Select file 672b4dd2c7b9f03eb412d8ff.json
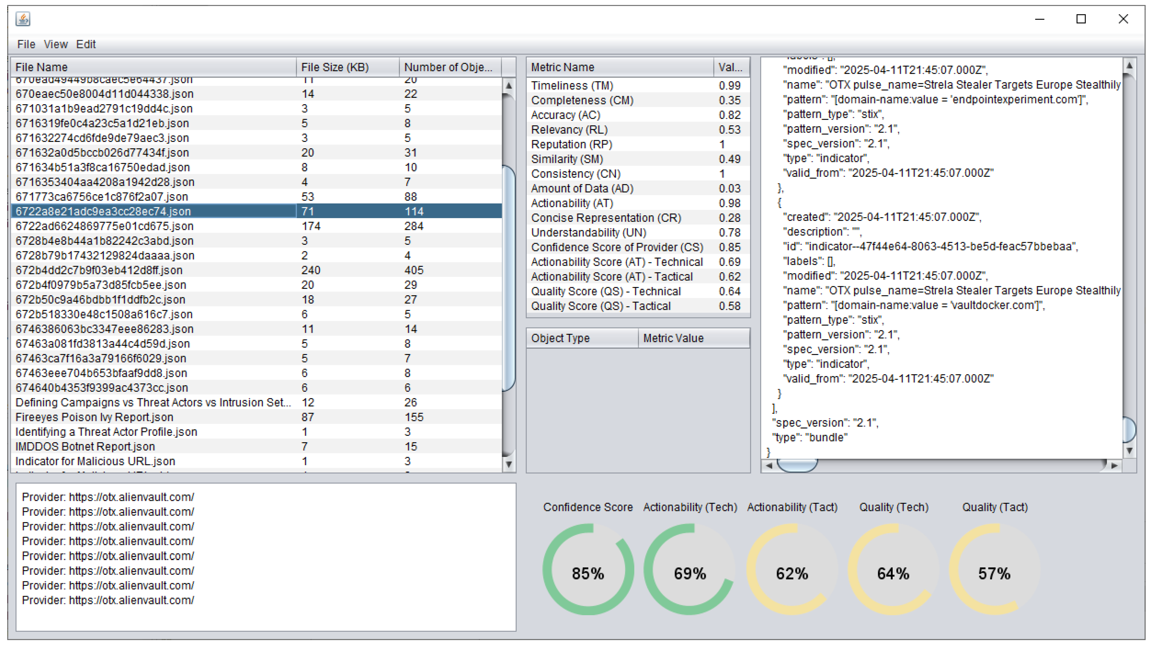 coord(99,270)
